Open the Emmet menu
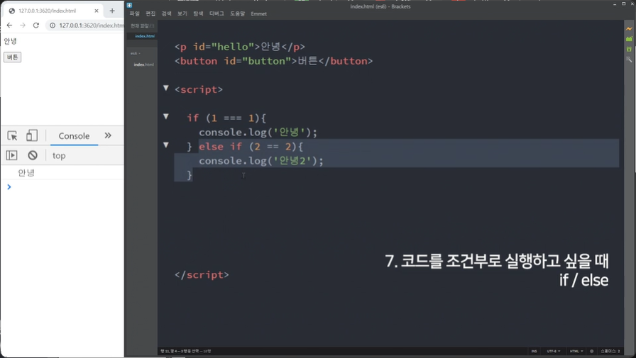This screenshot has height=358, width=636. 259,13
